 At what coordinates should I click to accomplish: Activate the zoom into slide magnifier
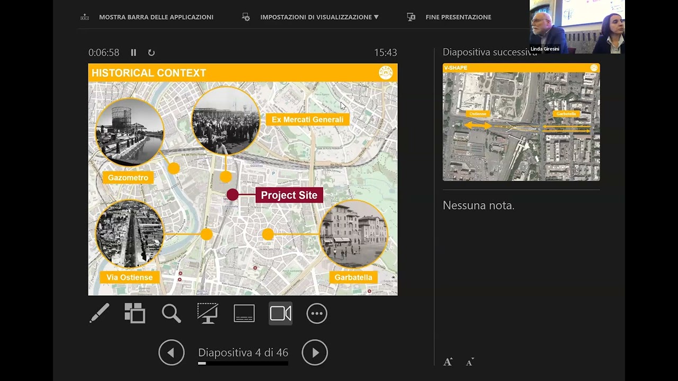pos(171,313)
